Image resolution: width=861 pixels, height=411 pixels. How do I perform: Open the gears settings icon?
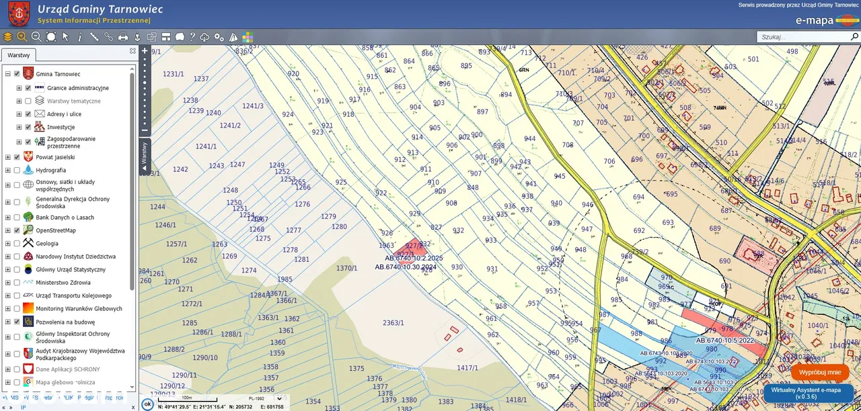click(219, 37)
